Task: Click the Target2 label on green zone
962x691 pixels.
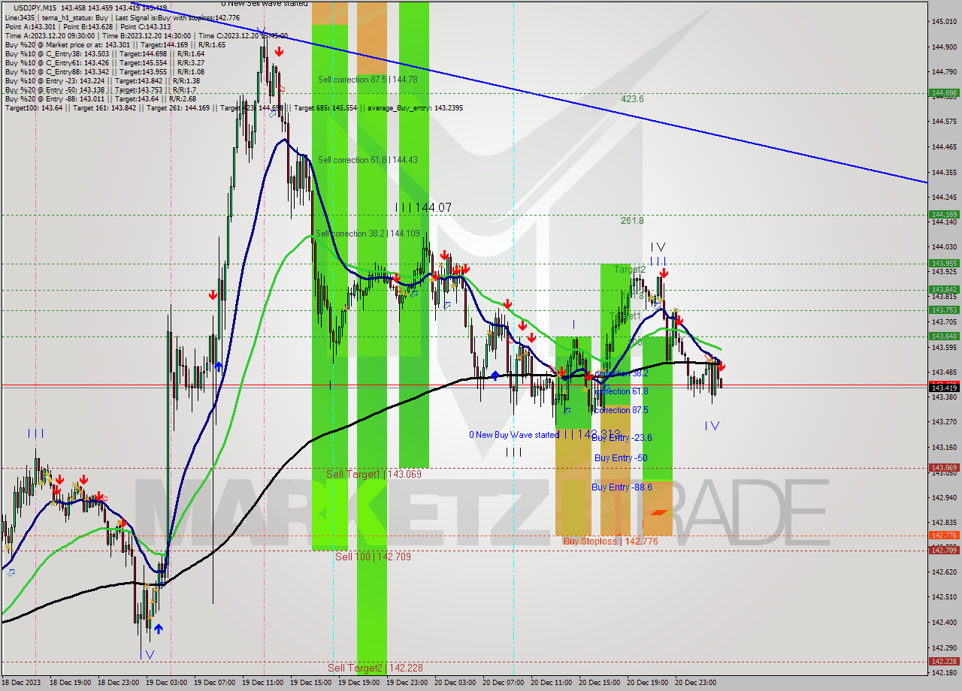Action: click(x=630, y=269)
